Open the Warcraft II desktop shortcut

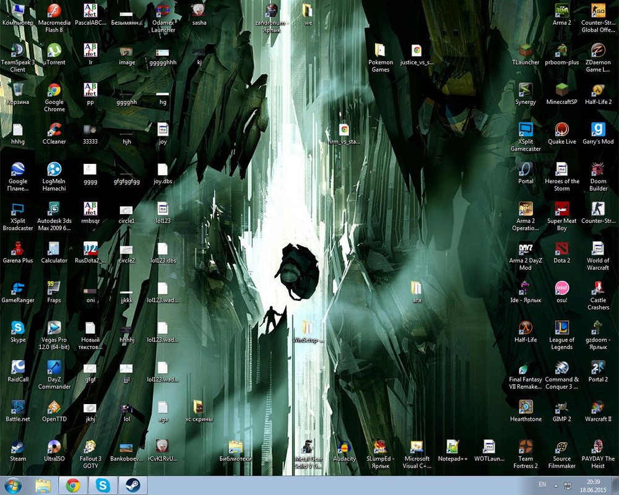pyautogui.click(x=598, y=411)
